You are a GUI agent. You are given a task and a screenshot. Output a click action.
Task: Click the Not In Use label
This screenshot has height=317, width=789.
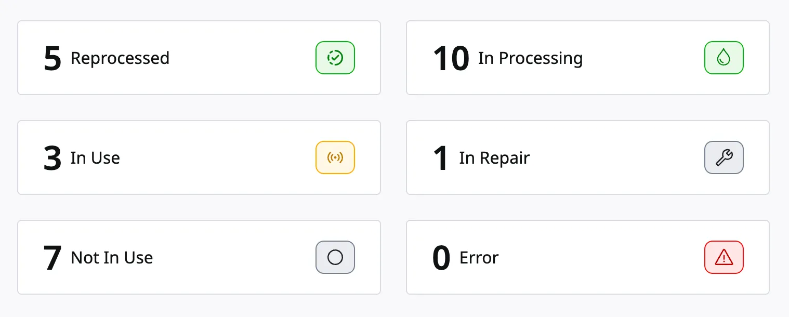[112, 258]
